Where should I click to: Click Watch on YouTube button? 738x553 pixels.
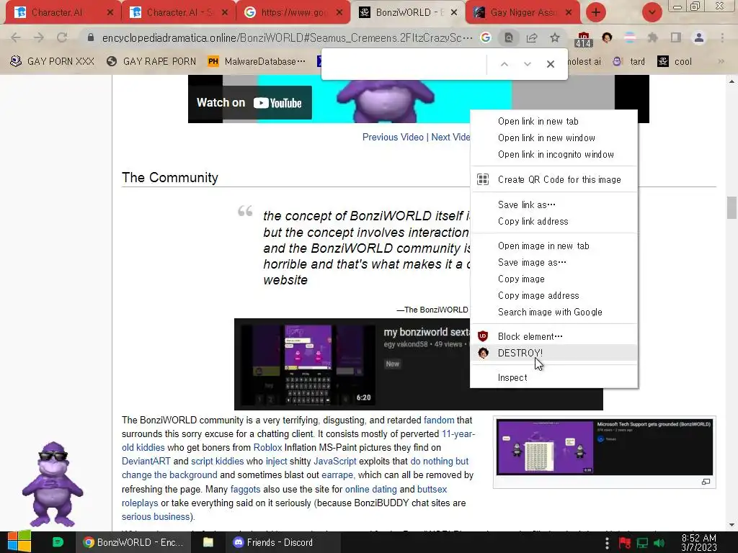click(249, 102)
